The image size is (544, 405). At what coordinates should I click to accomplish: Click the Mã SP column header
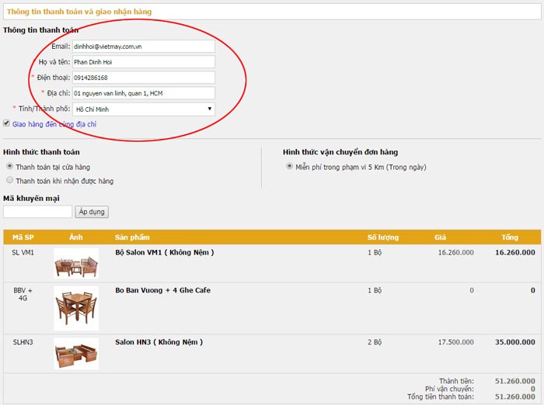(23, 237)
